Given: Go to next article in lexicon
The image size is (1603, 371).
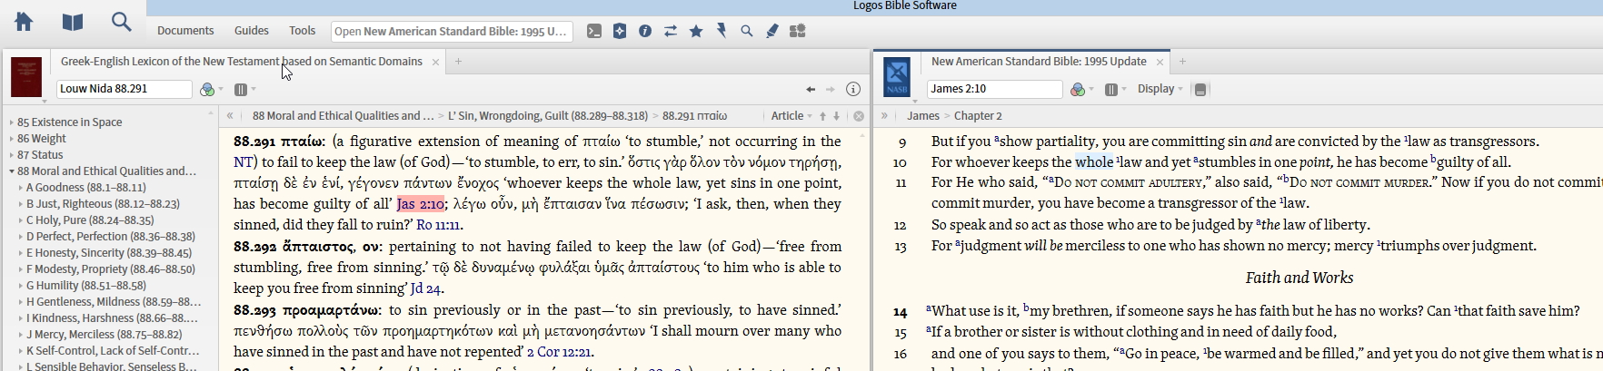Looking at the screenshot, I should click(x=837, y=116).
